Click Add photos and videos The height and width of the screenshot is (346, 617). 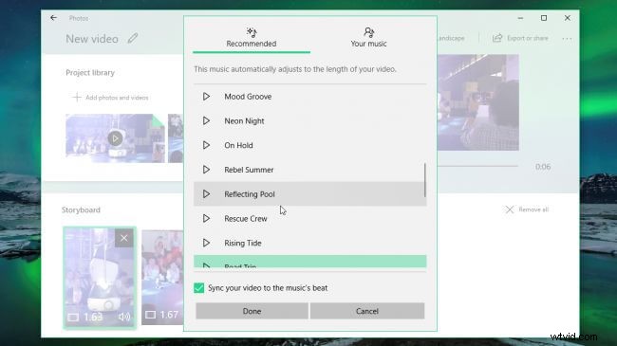110,98
